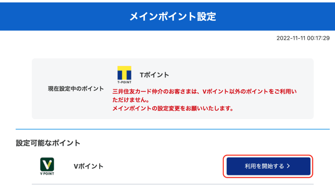Click the timestamp 2022-11-11 00:17:29
Image resolution: width=335 pixels, height=190 pixels.
(x=303, y=38)
